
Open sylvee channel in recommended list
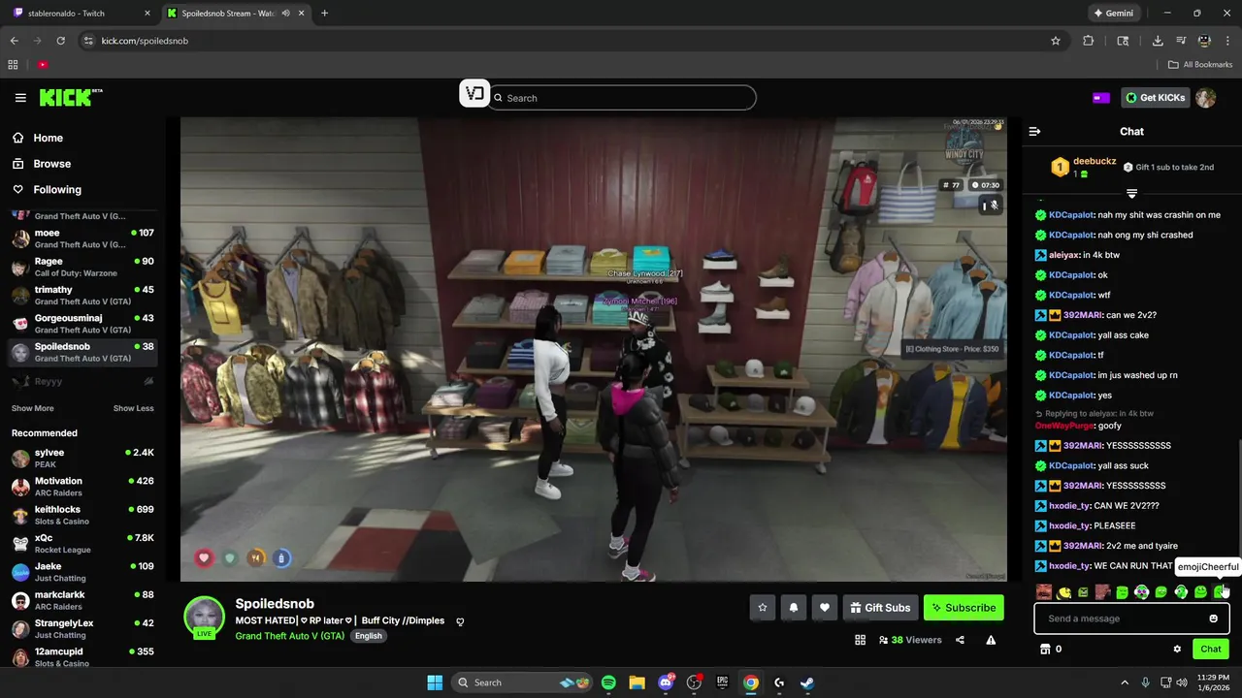(x=82, y=459)
